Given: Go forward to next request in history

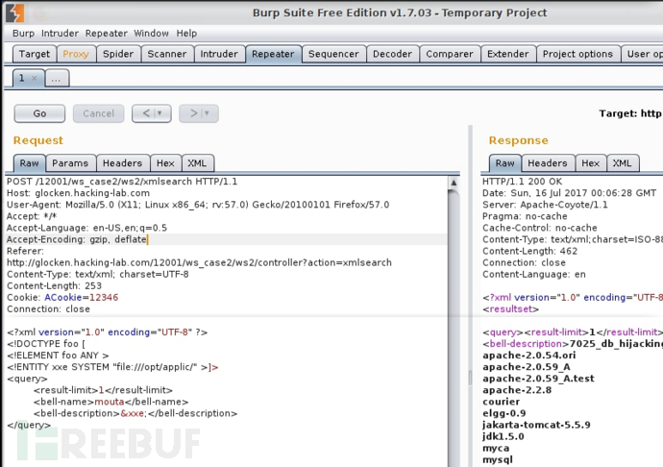Looking at the screenshot, I should coord(194,113).
